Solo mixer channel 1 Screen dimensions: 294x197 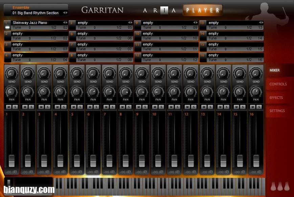click(x=15, y=107)
